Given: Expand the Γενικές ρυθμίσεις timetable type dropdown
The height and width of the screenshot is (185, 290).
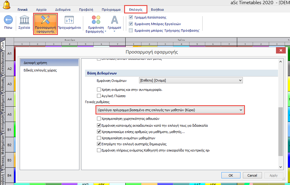Looking at the screenshot, I should (170, 110).
